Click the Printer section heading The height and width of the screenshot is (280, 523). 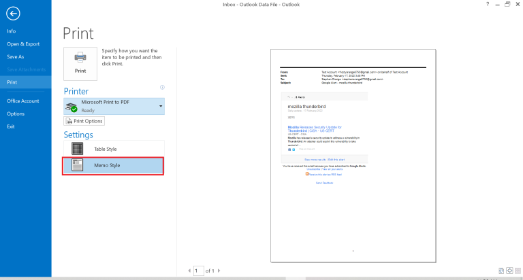[76, 91]
